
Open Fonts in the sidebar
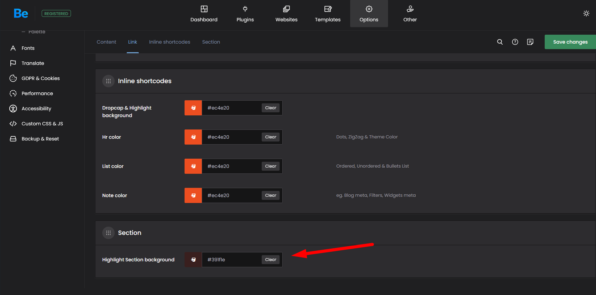(x=28, y=48)
